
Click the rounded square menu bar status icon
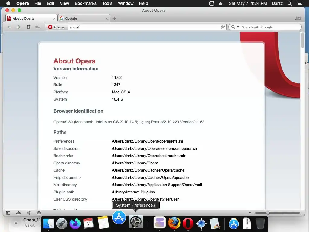[212, 3]
